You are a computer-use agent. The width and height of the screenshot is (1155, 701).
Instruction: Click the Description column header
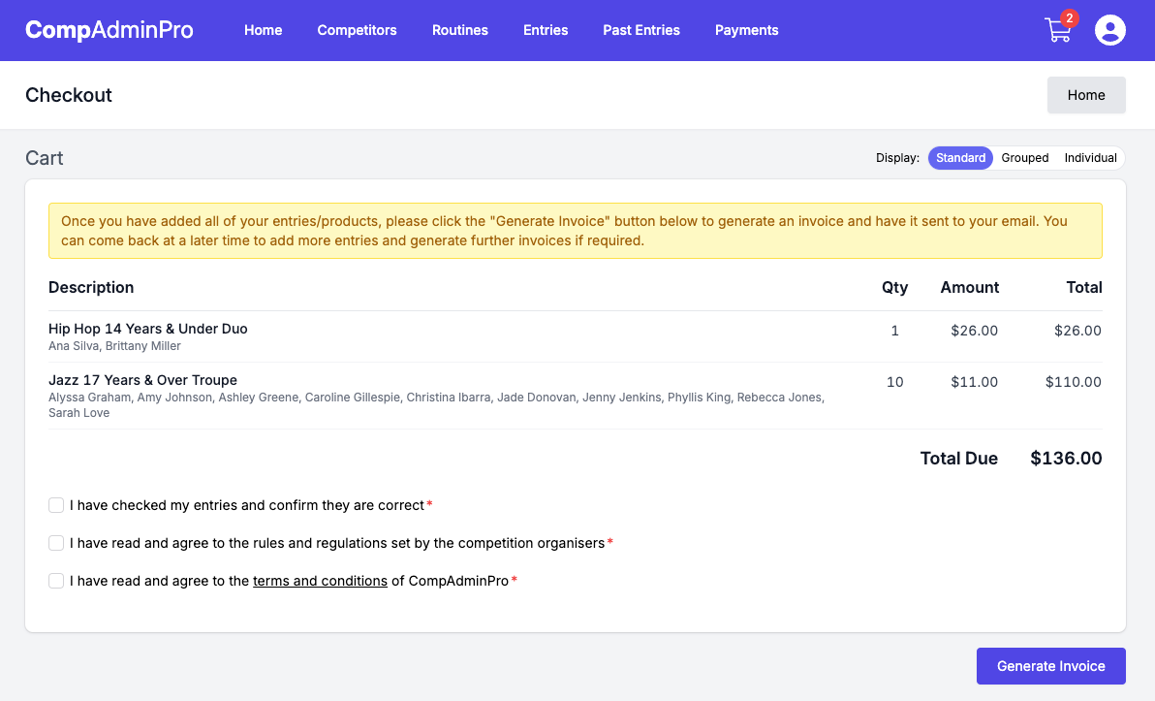point(91,287)
